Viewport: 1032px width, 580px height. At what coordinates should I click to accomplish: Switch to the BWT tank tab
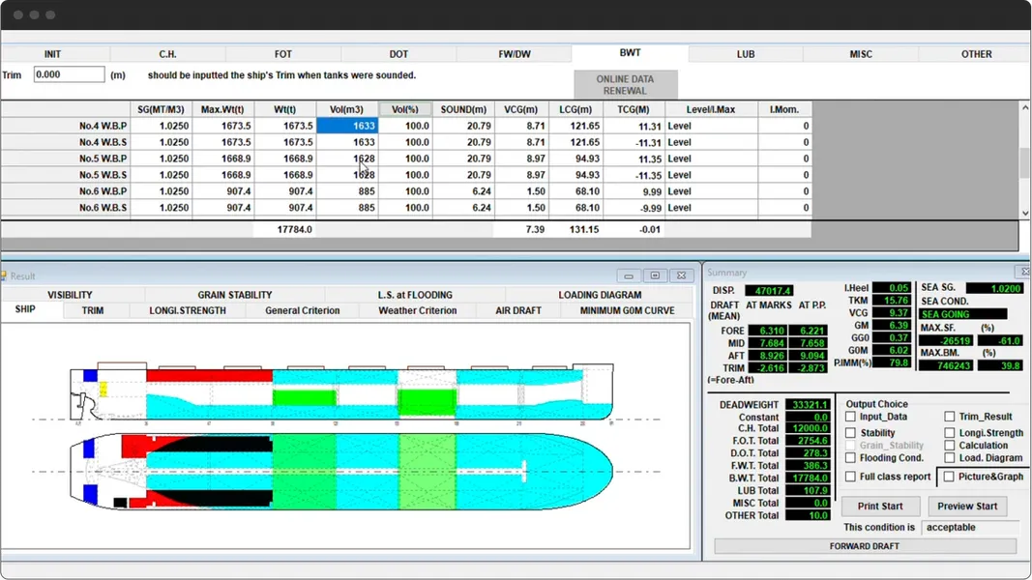tap(629, 53)
